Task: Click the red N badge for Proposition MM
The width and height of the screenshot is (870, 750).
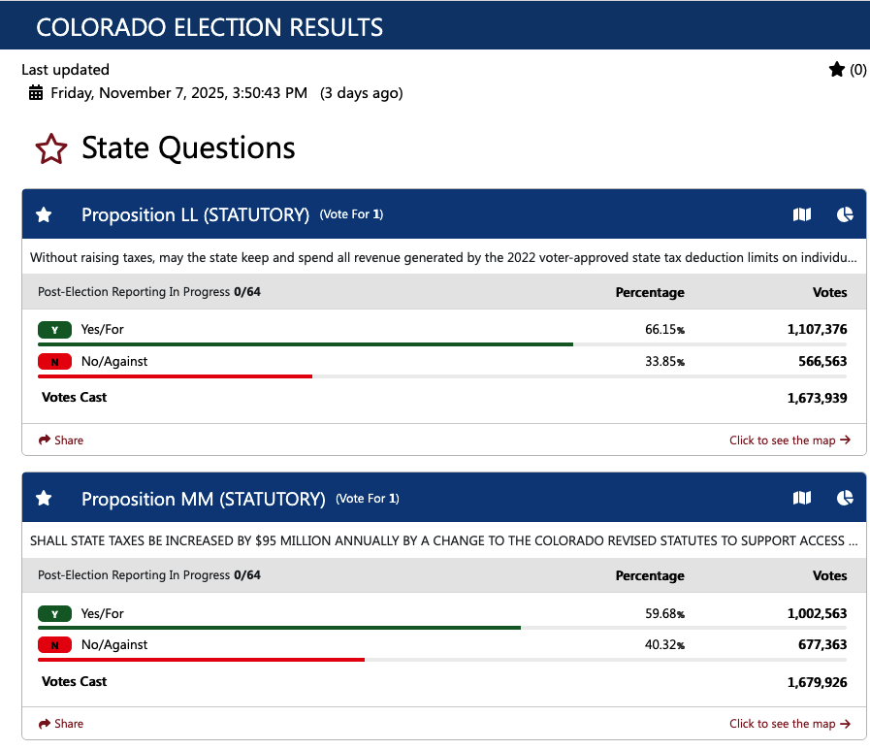Action: coord(55,645)
